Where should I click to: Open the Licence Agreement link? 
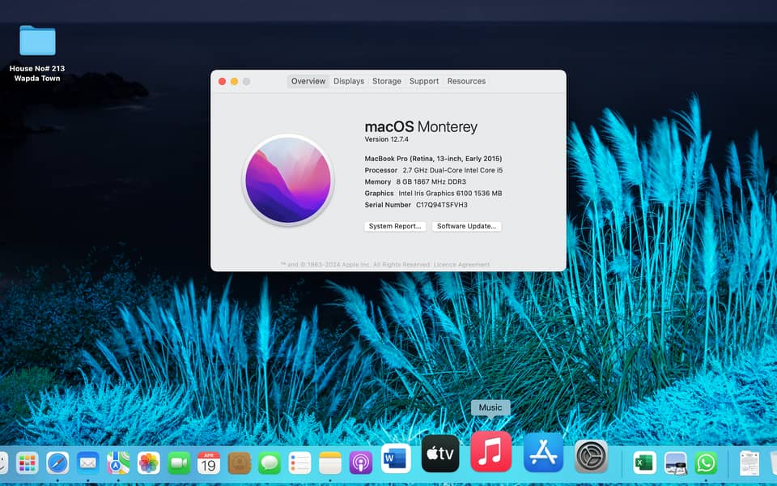click(x=464, y=265)
